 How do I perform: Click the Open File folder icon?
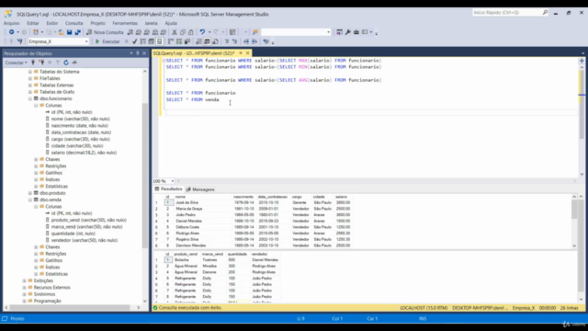point(61,32)
